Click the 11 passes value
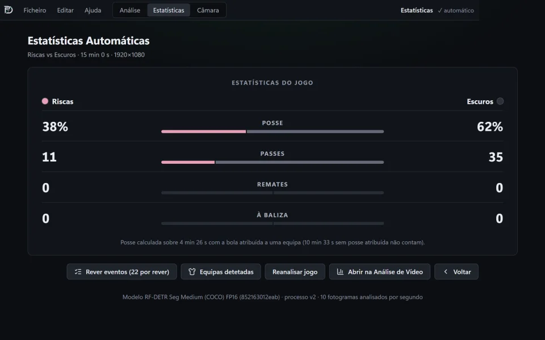The width and height of the screenshot is (545, 340). (x=49, y=157)
